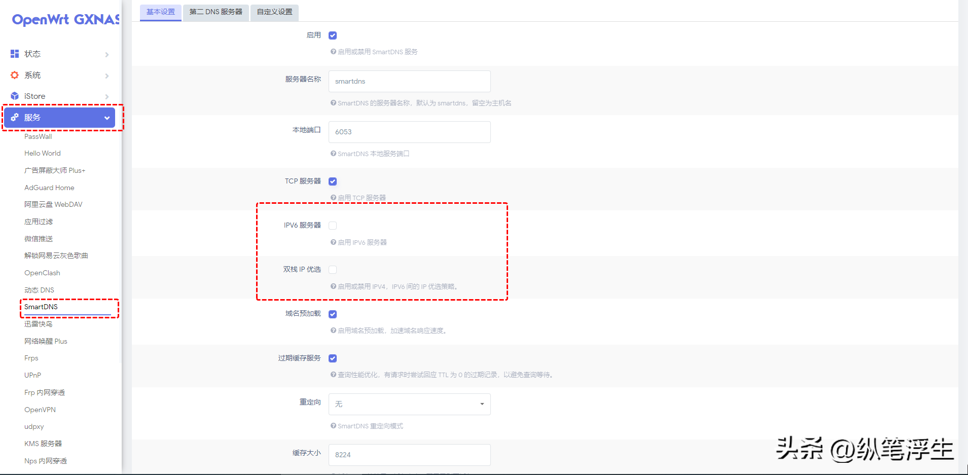Enable the IPV6 服务器 checkbox
This screenshot has height=475, width=968.
[333, 226]
